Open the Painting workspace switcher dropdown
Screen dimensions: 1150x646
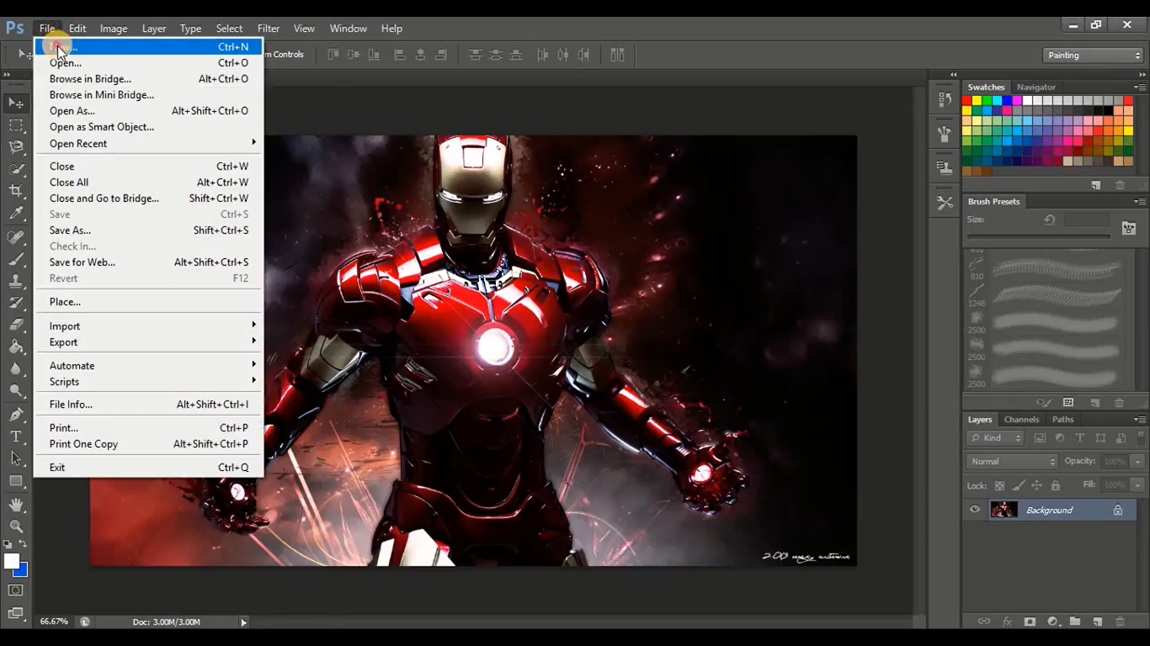pyautogui.click(x=1092, y=55)
